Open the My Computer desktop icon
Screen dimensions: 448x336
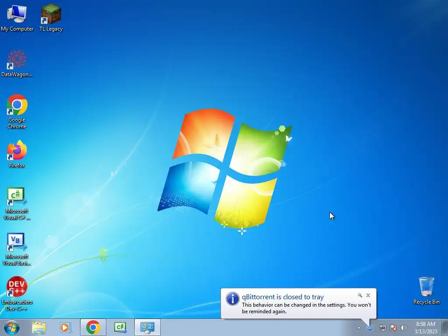(x=17, y=17)
